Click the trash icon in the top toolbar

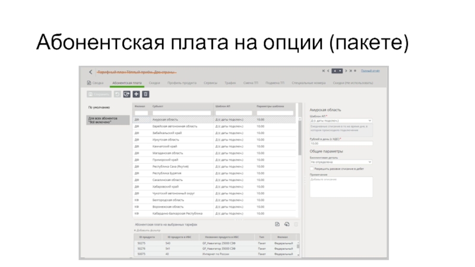[145, 94]
